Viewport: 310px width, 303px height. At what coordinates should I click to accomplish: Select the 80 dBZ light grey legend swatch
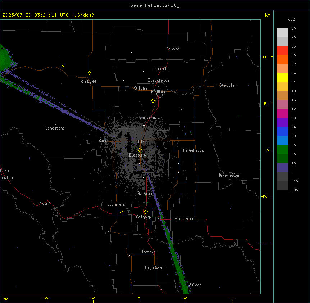(x=283, y=32)
